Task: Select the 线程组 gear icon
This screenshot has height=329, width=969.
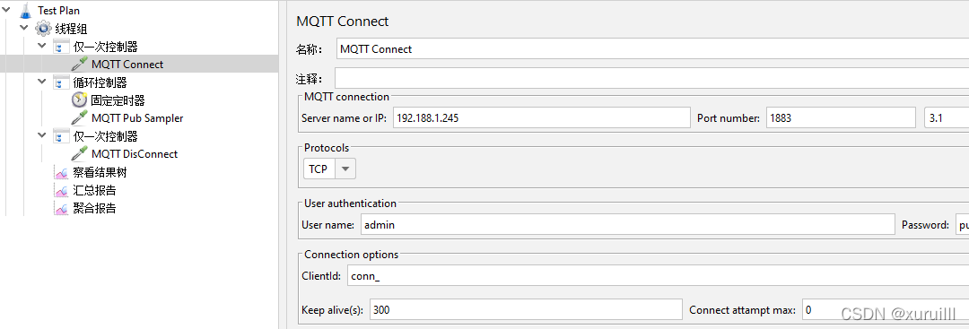Action: coord(43,29)
